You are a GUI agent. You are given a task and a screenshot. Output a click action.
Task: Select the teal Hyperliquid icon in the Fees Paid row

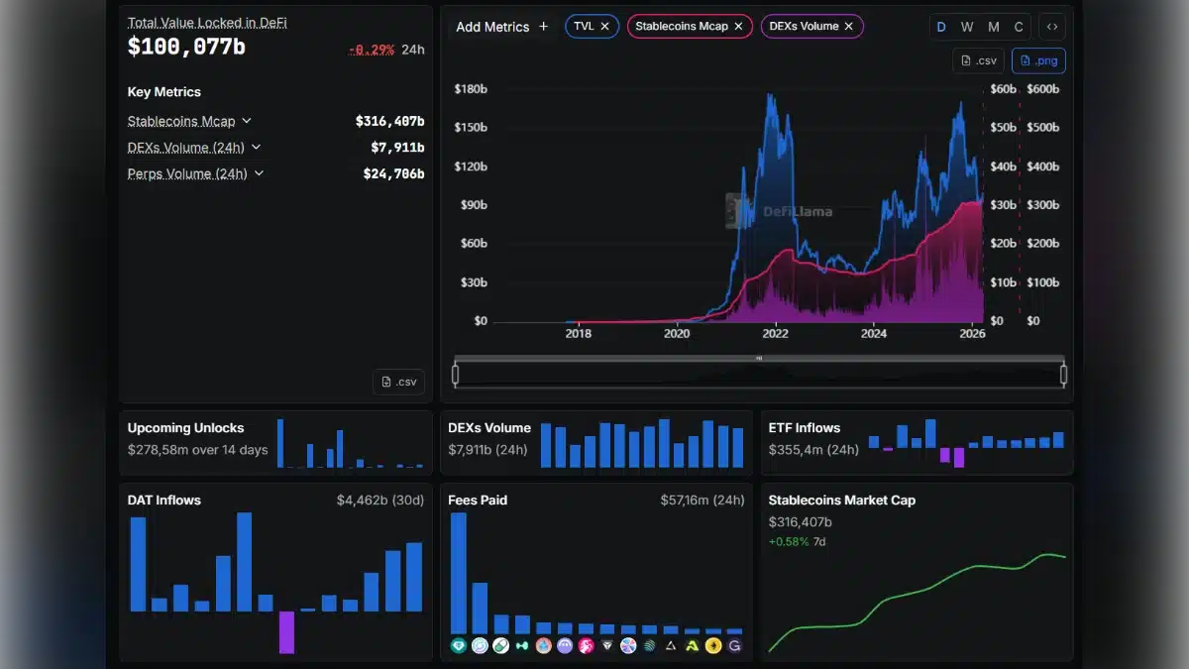458,644
